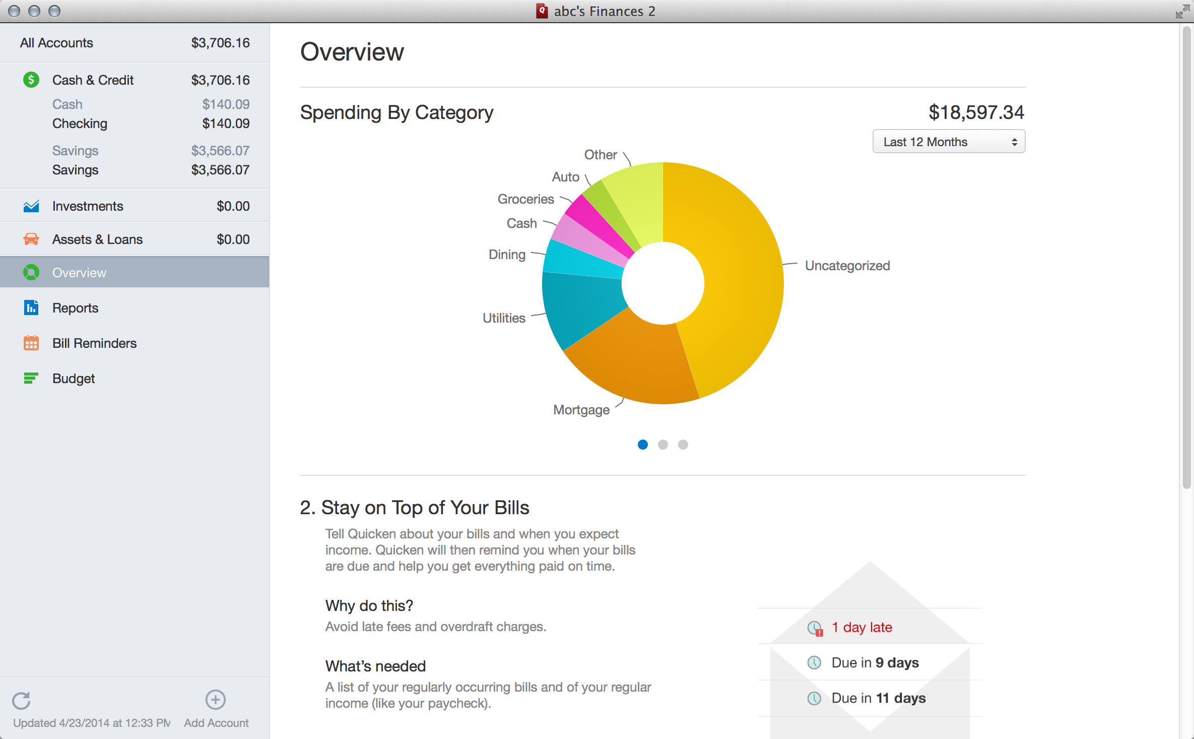Click the refresh update button
Screen dimensions: 1194x739
[21, 701]
